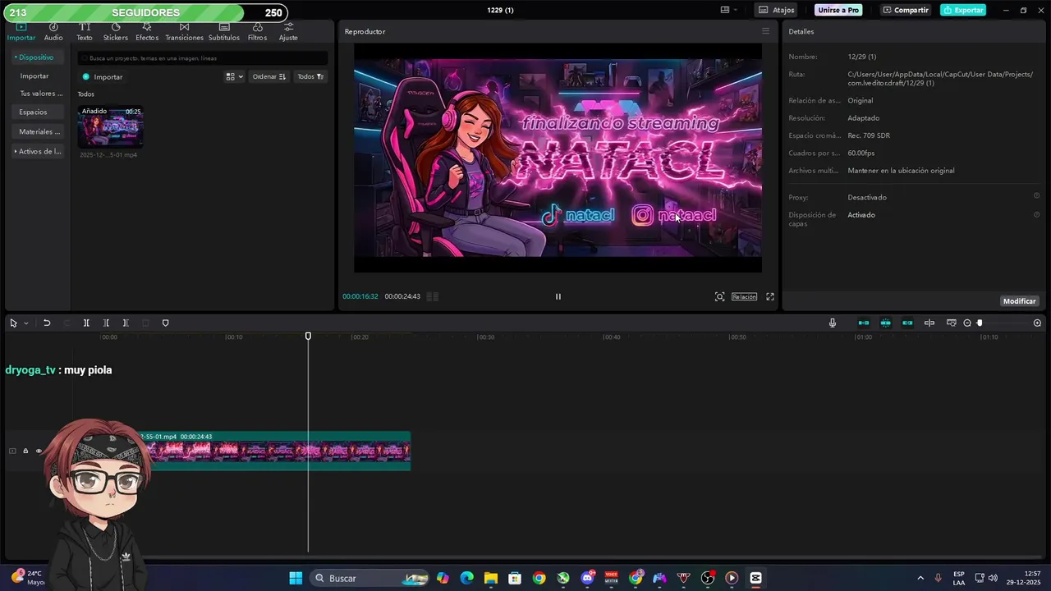Click the Modificar button
Image resolution: width=1051 pixels, height=591 pixels.
1019,301
